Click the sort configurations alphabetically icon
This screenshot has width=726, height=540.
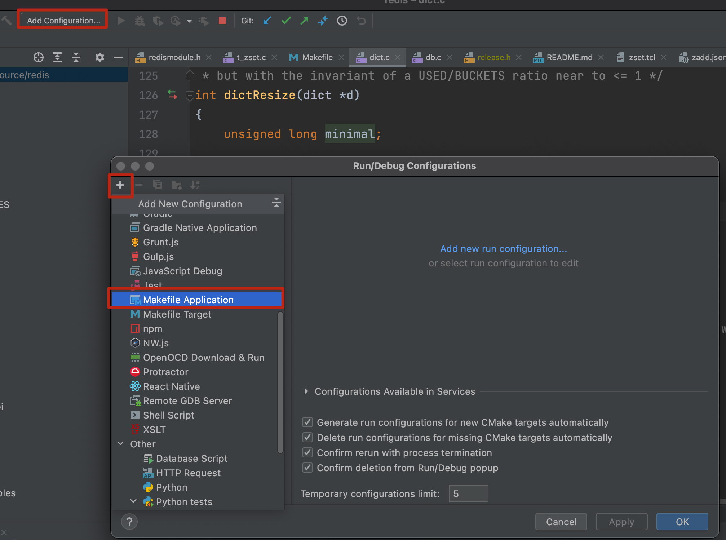[195, 185]
